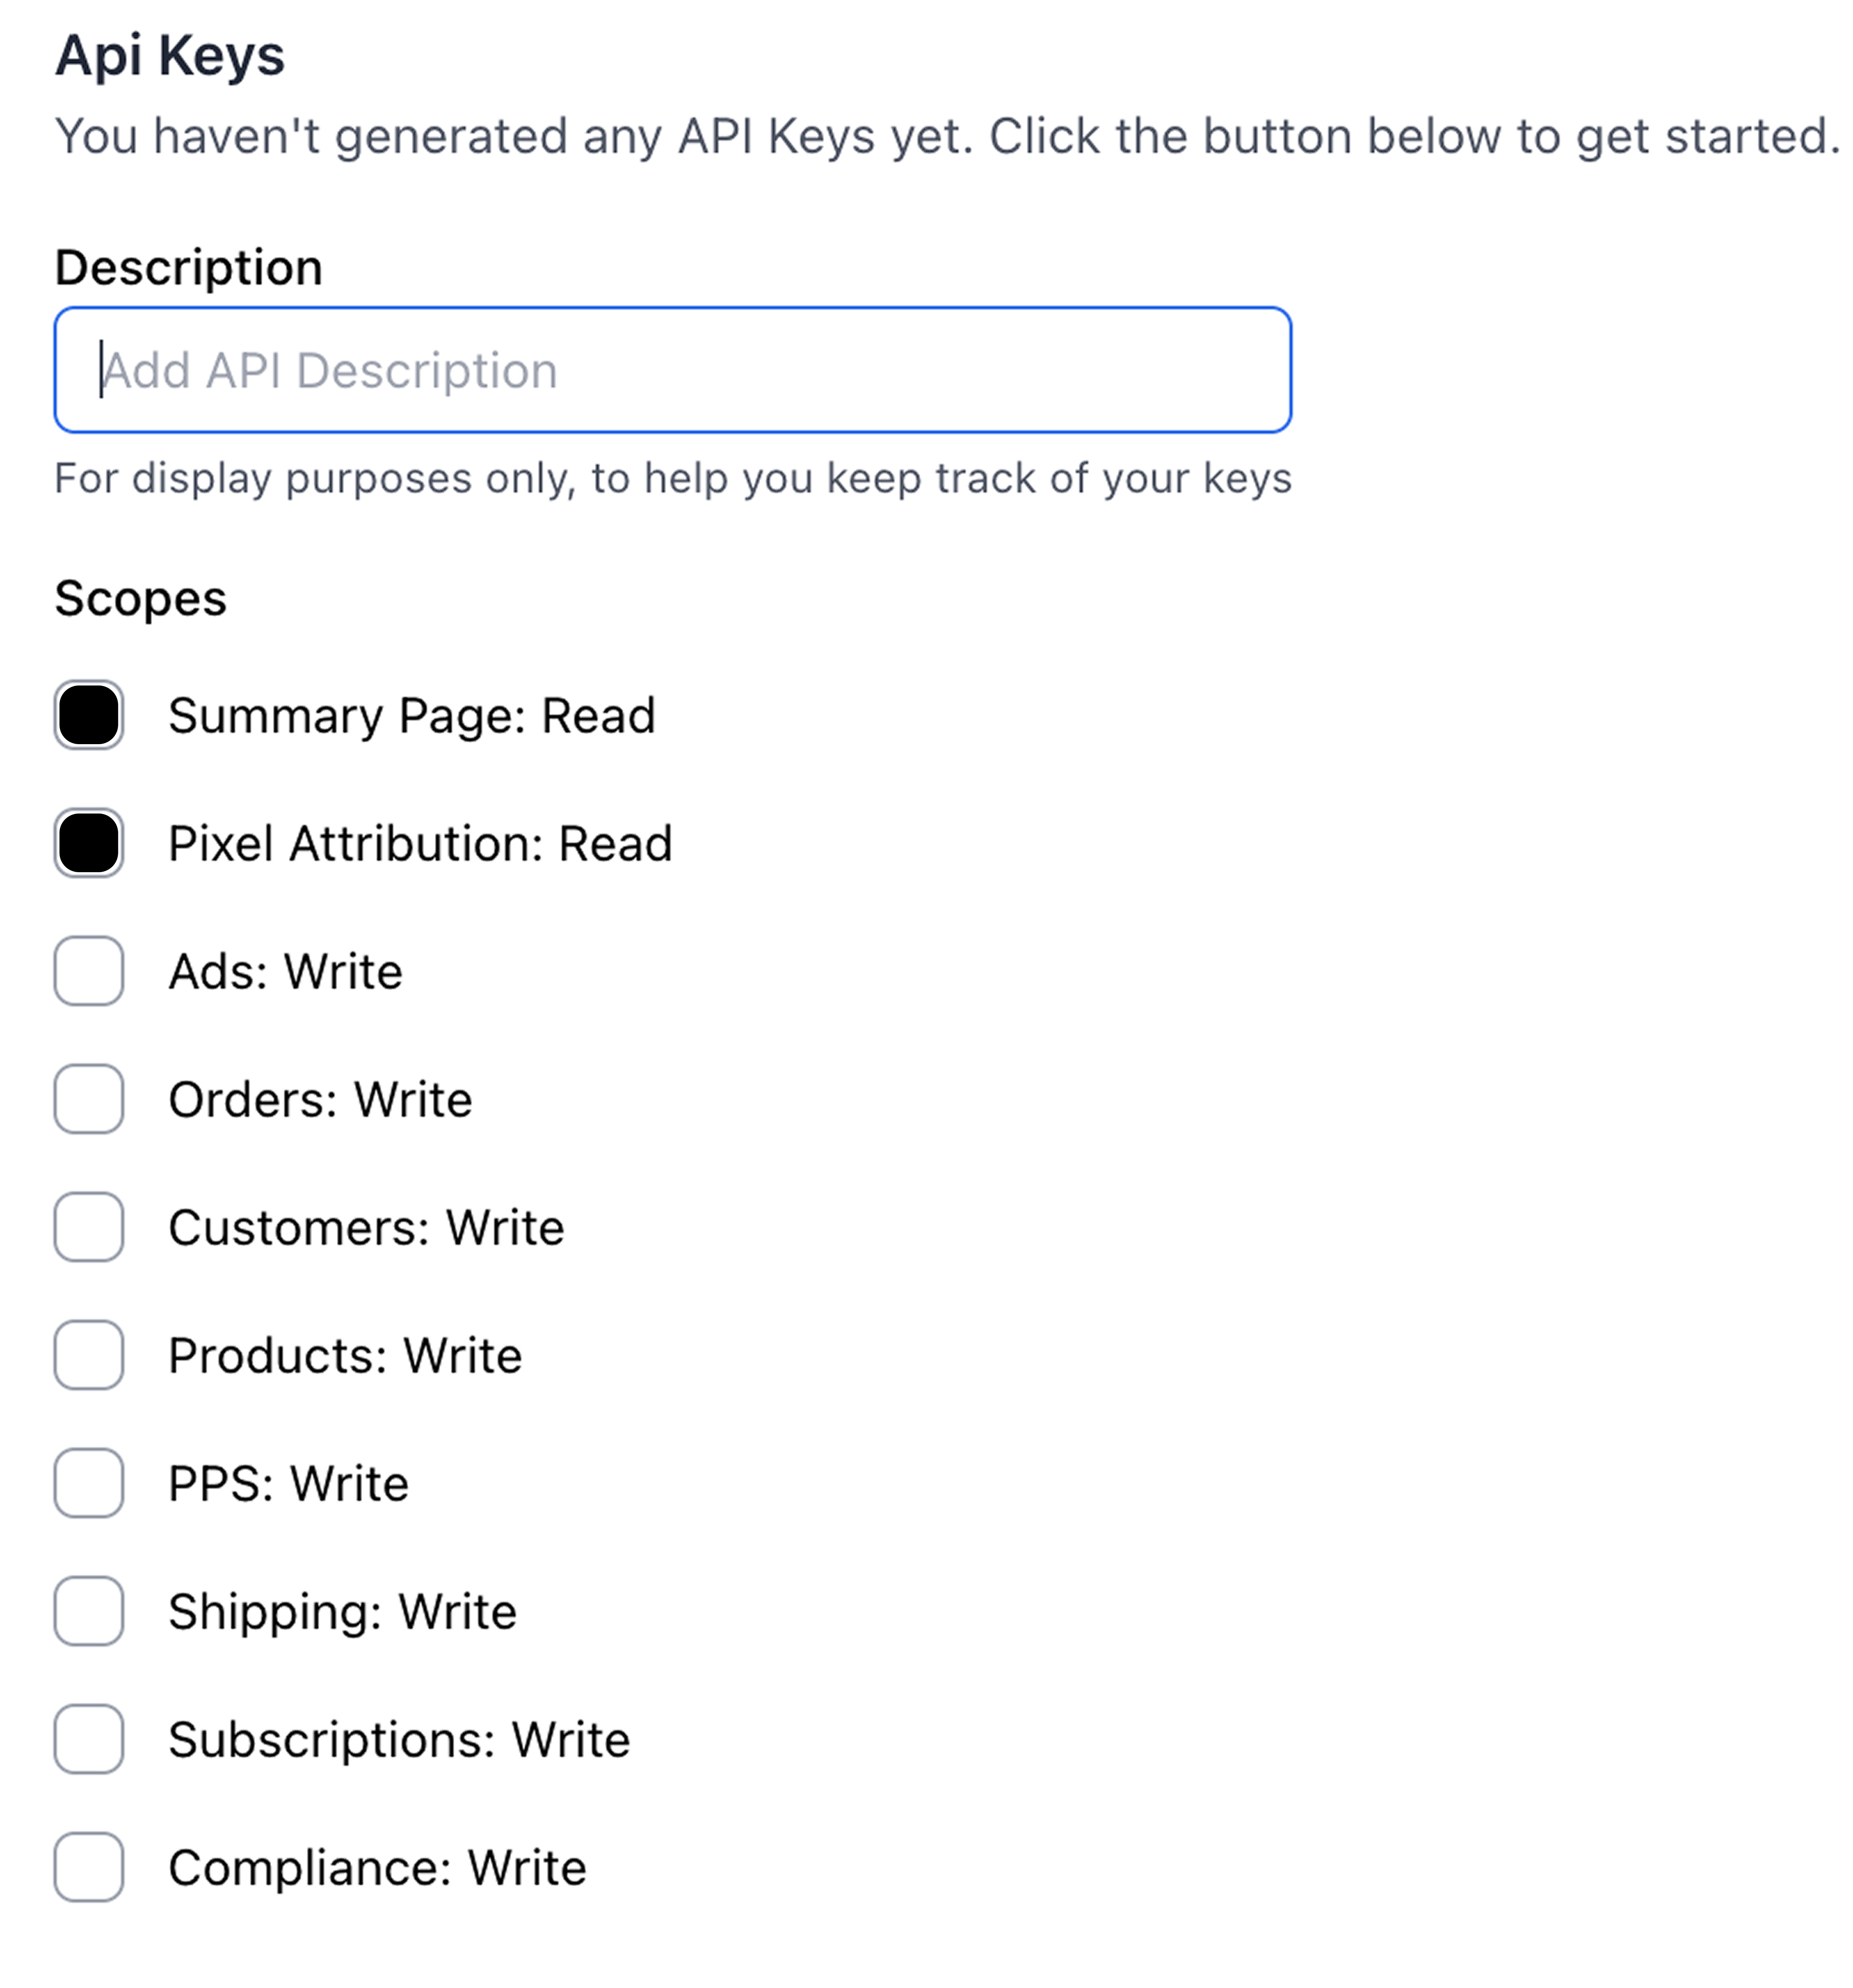Click the Orders: Write label text
The image size is (1853, 1988).
[x=320, y=1100]
